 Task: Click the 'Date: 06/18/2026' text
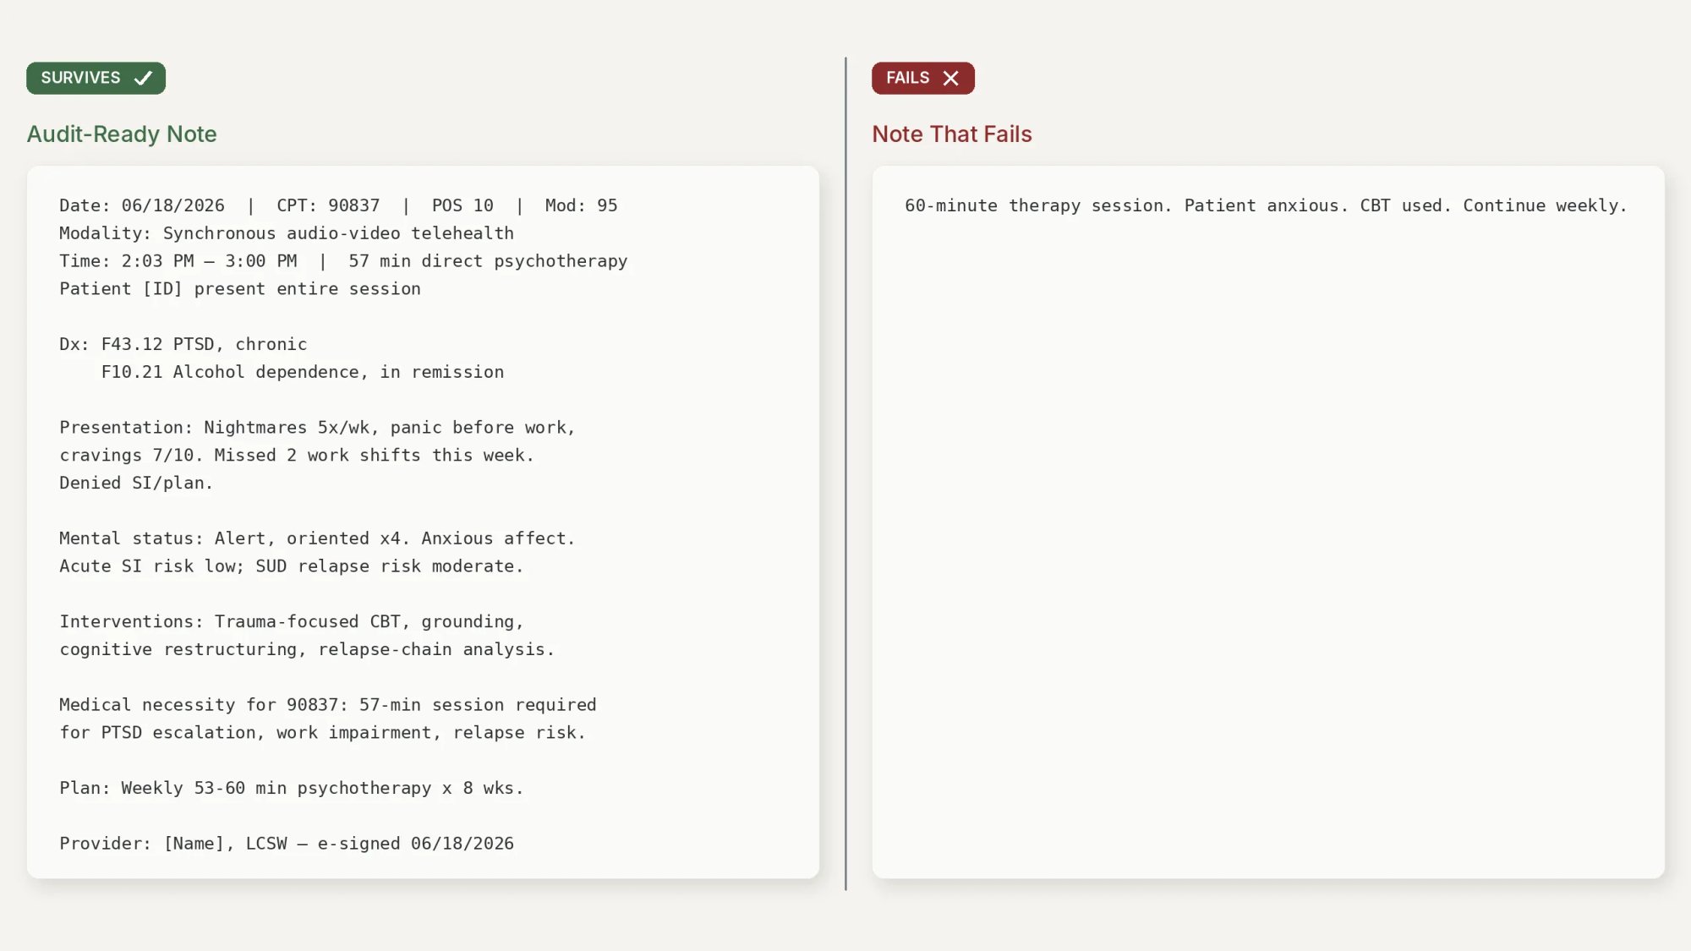(x=142, y=205)
